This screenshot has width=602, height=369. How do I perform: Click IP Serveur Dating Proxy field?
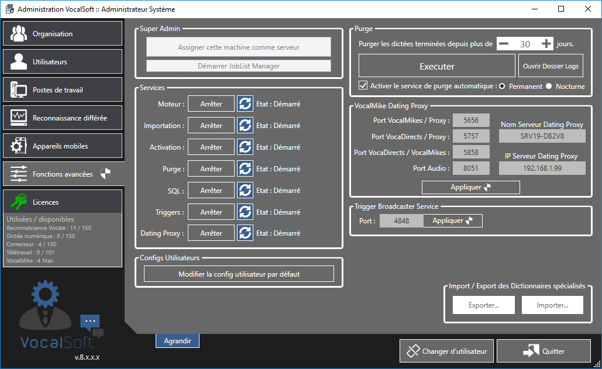(x=542, y=168)
